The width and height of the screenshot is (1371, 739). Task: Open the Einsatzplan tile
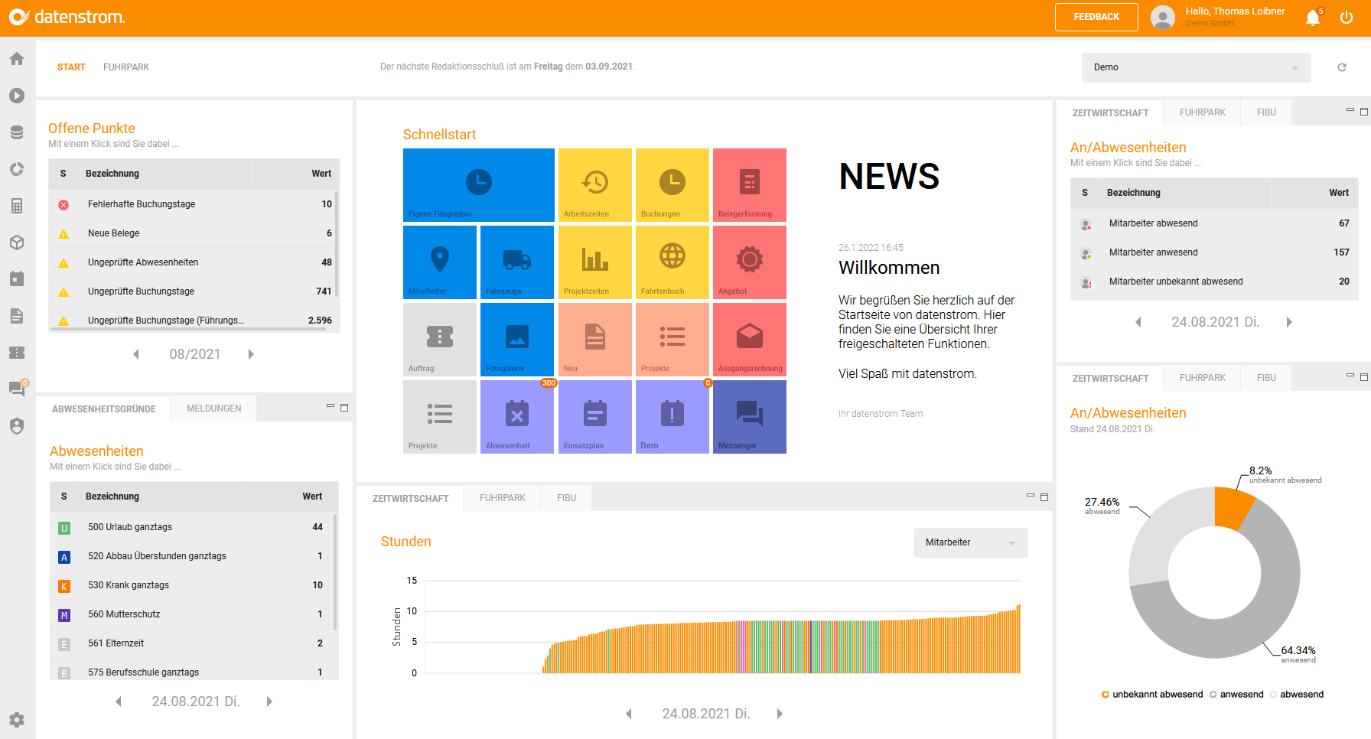click(x=594, y=416)
